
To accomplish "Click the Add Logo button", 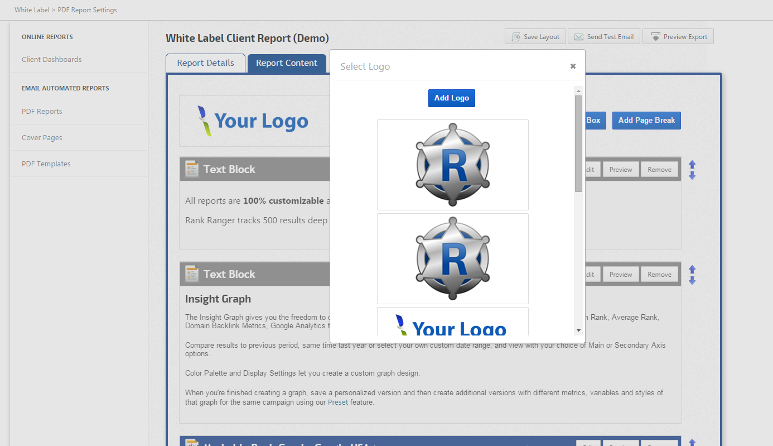I will (451, 98).
